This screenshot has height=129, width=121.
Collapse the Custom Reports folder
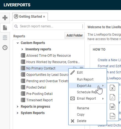click(x=18, y=43)
